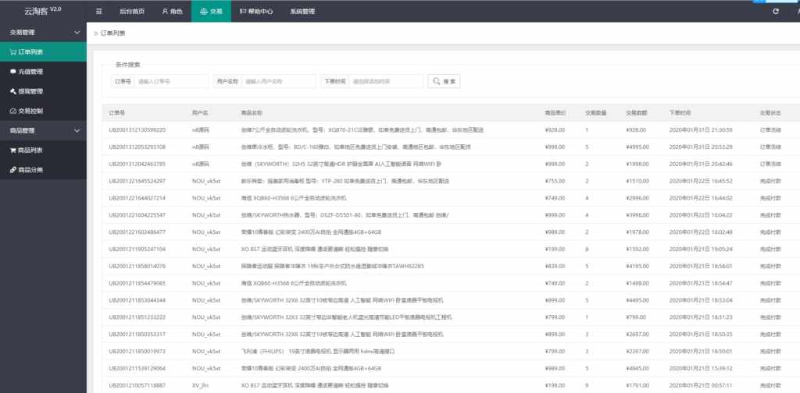Select order number UB2001211851233222
800x393 pixels.
tap(137, 317)
